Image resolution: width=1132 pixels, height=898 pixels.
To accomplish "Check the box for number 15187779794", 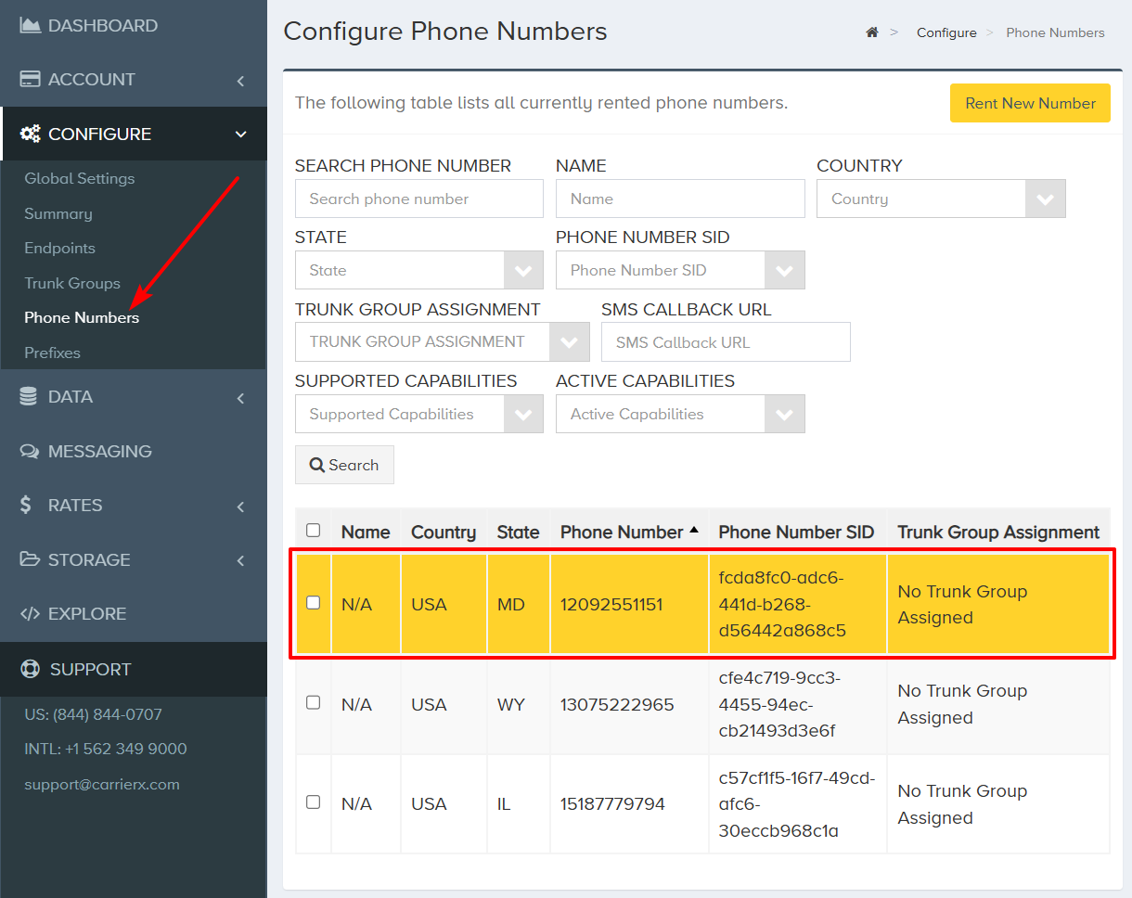I will coord(313,802).
